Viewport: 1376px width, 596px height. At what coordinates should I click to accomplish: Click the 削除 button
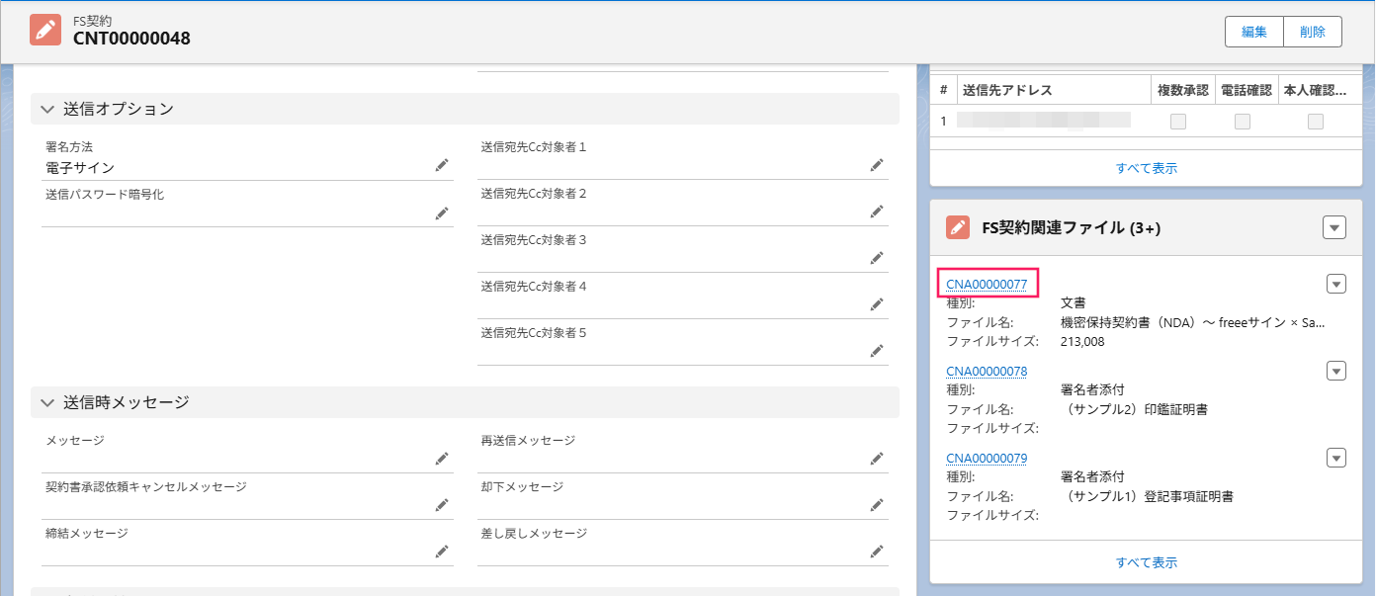coord(1313,32)
